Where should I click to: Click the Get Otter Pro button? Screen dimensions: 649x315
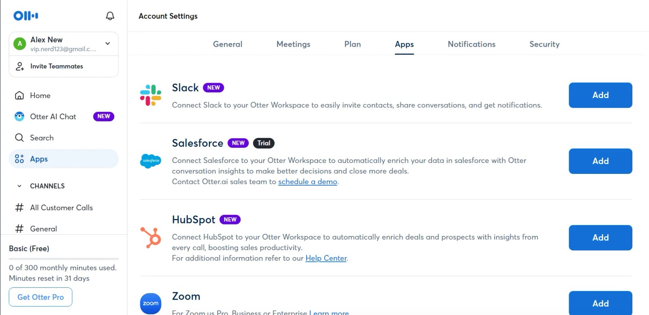point(41,297)
